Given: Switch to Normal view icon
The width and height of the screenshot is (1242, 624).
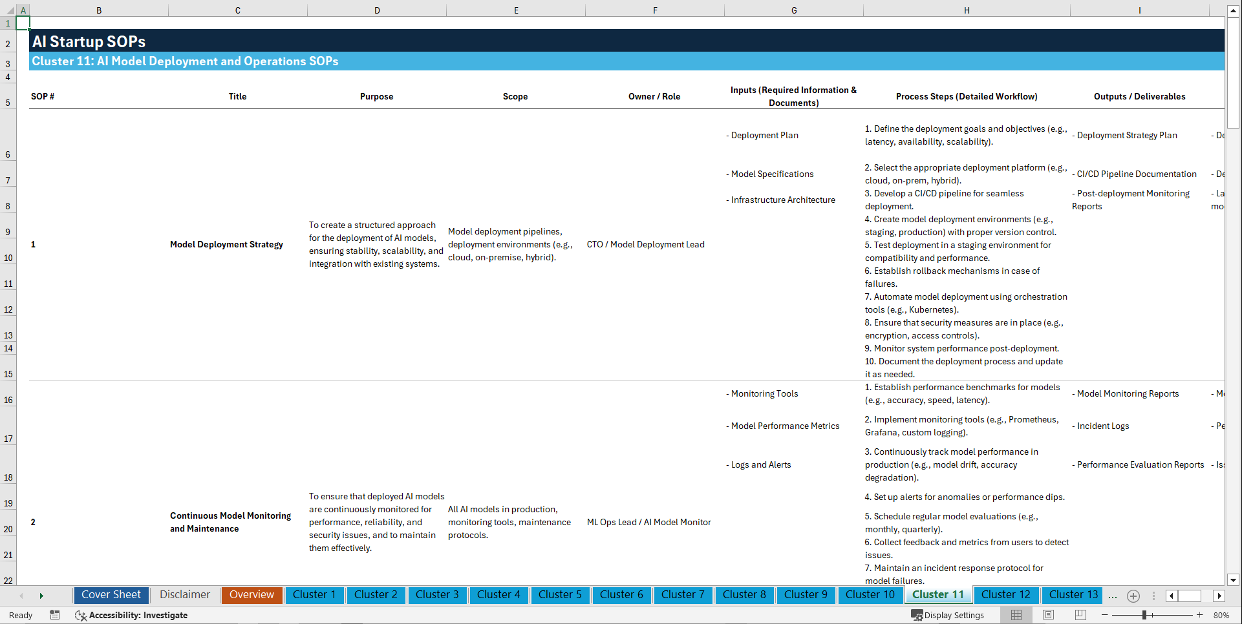Looking at the screenshot, I should coord(1016,615).
